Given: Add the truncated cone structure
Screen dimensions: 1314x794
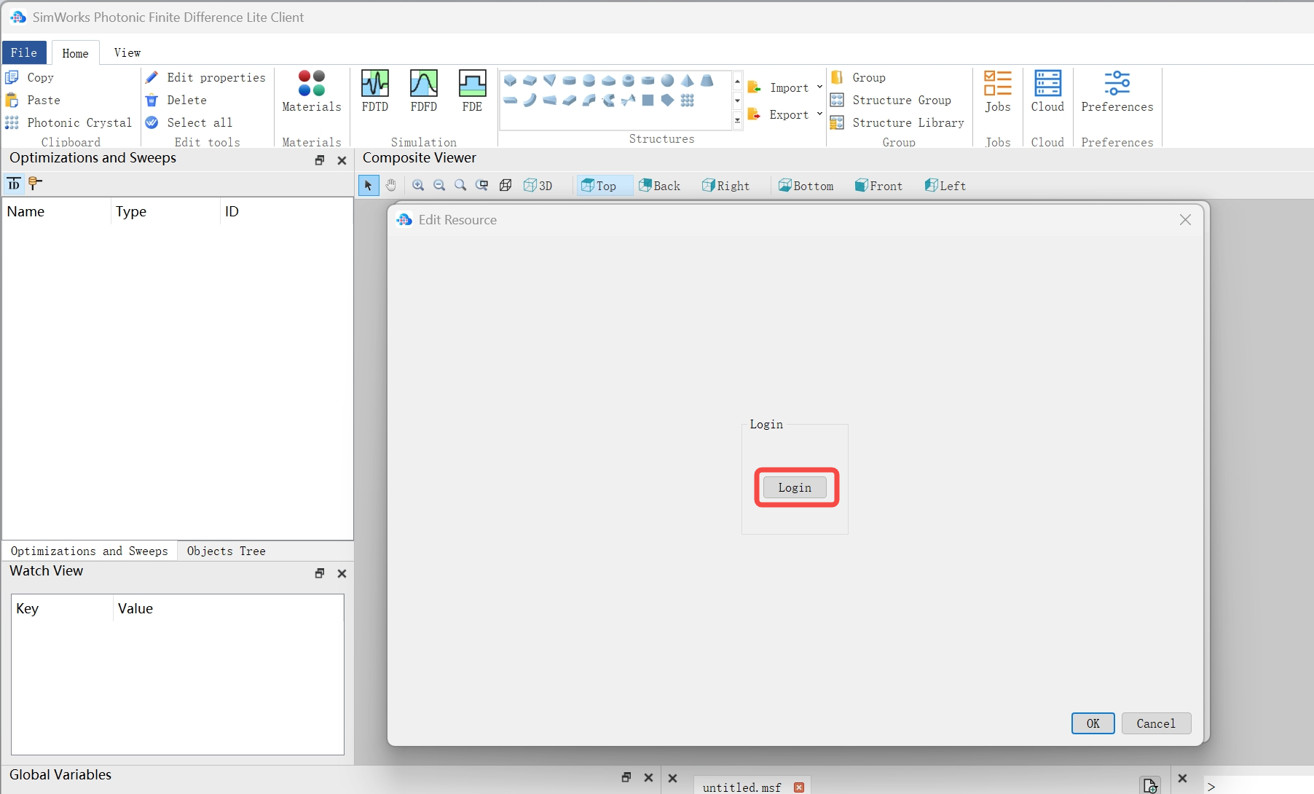Looking at the screenshot, I should coord(707,80).
